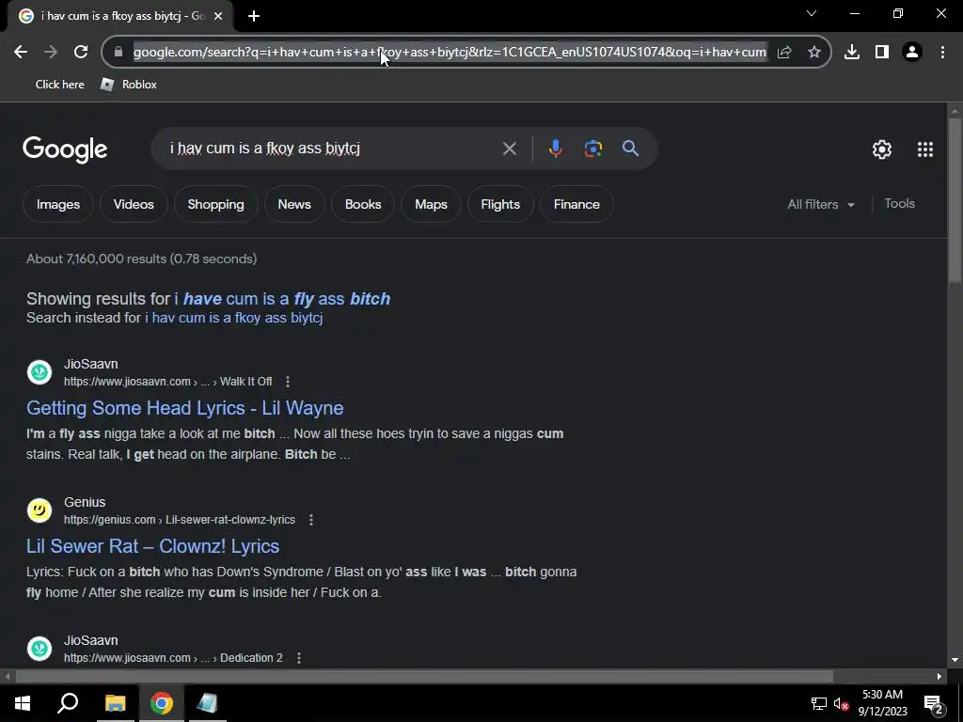
Task: Expand the All filters dropdown
Action: coord(820,204)
